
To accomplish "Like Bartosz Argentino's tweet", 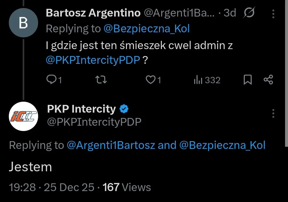I will coord(151,80).
